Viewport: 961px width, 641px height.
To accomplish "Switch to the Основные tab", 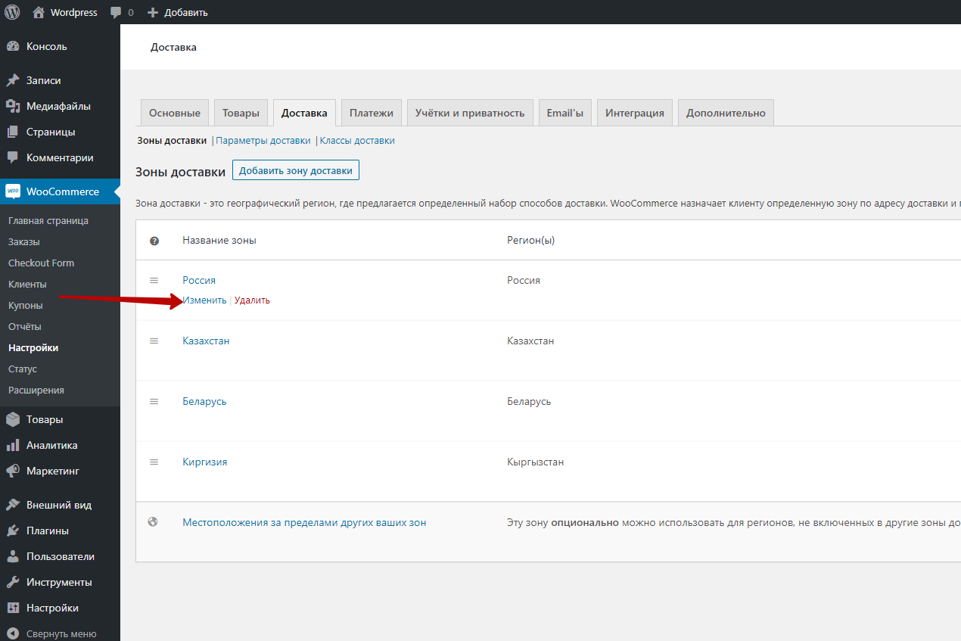I will tap(175, 113).
